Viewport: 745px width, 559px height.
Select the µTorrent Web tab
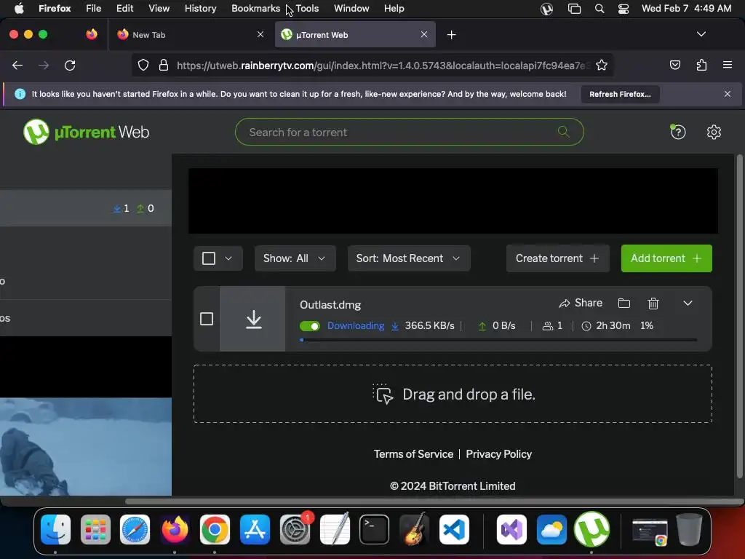point(354,35)
